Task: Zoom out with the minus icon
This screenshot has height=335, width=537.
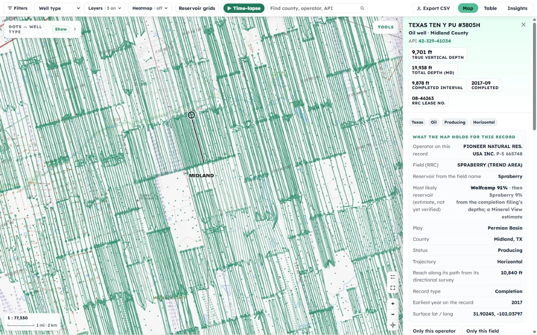Action: [x=393, y=314]
